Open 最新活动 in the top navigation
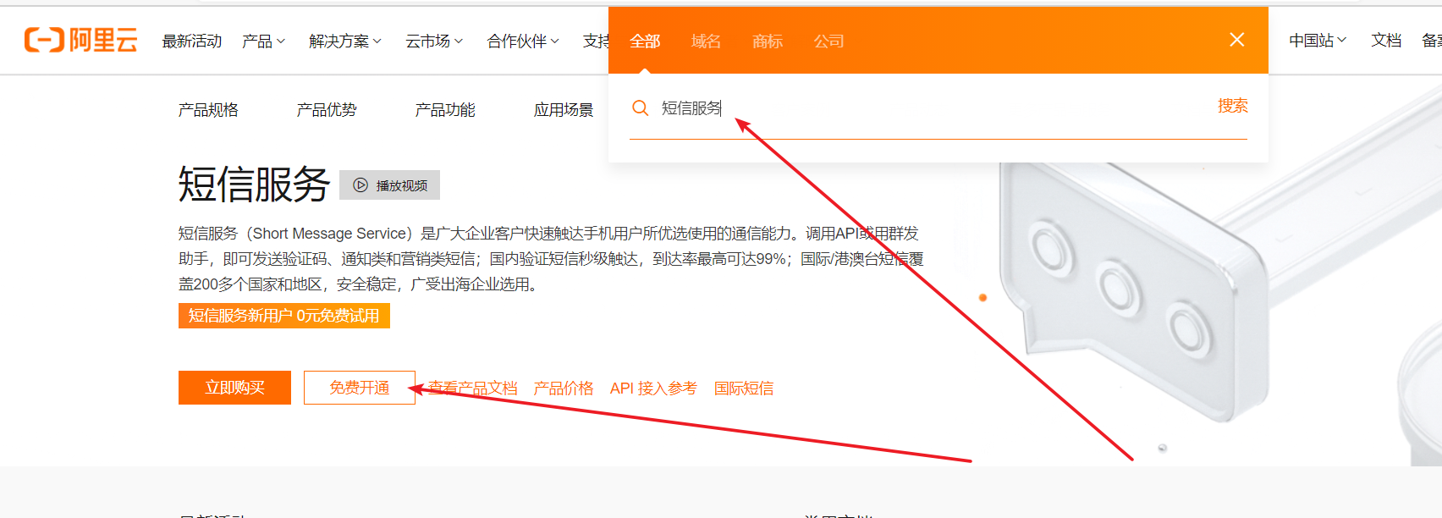 tap(192, 41)
